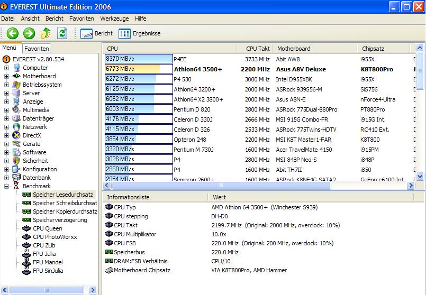The height and width of the screenshot is (295, 426).
Task: Expand the Software tree node
Action: (6, 152)
